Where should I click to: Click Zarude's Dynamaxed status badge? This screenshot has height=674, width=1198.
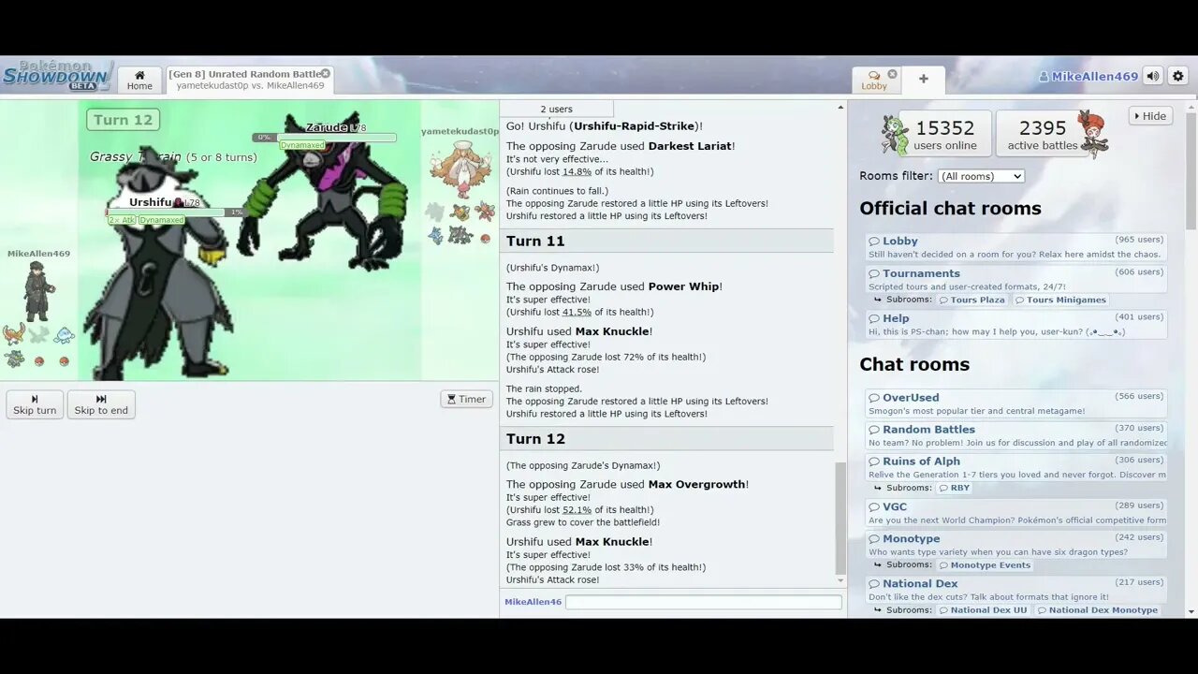pyautogui.click(x=302, y=145)
